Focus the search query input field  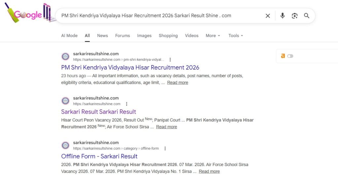point(158,16)
